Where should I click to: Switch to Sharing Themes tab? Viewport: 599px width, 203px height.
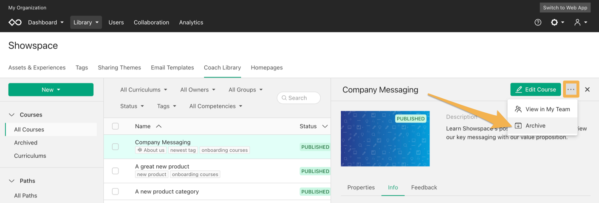click(x=119, y=68)
